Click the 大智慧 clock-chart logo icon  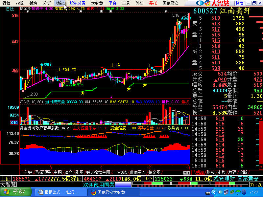tap(207, 3)
